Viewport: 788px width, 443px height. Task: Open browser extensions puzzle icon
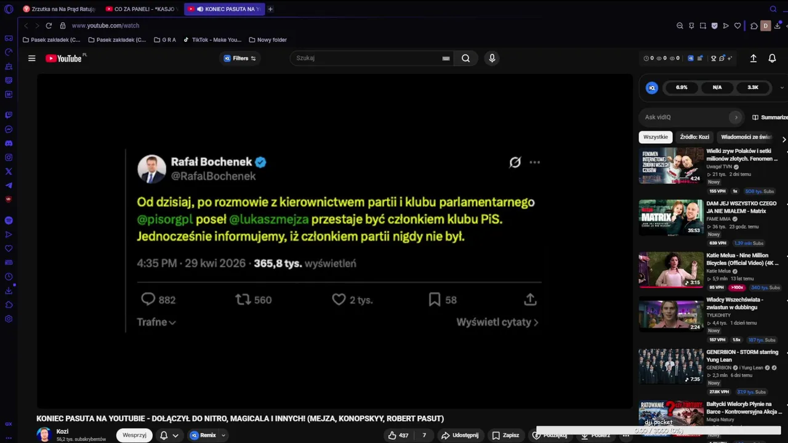click(x=754, y=26)
